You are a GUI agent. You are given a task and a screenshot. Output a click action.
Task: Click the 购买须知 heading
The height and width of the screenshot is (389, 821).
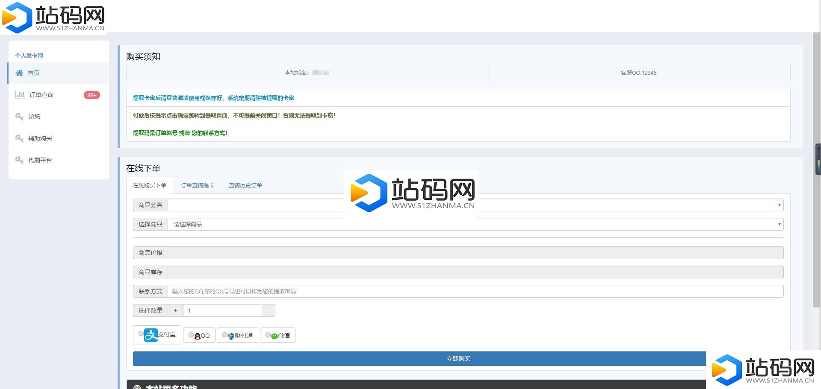coord(143,56)
